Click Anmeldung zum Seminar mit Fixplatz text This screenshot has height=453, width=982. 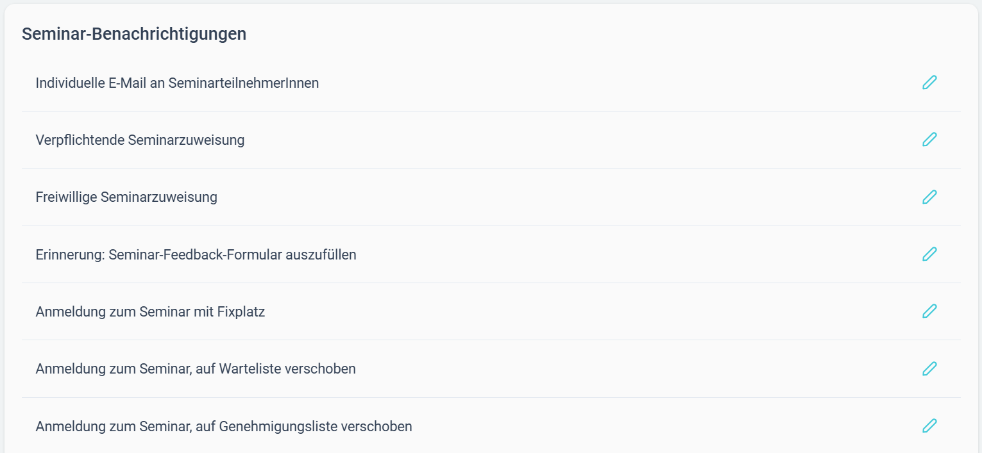pyautogui.click(x=150, y=312)
